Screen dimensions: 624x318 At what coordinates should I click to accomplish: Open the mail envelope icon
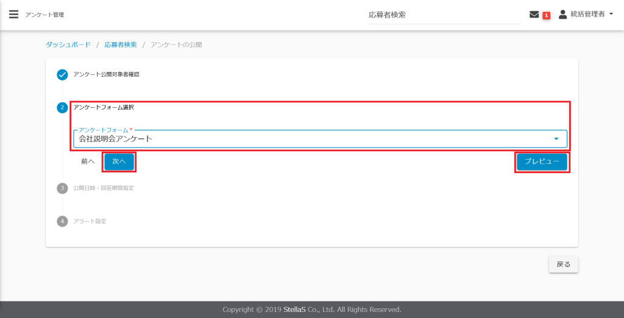pyautogui.click(x=534, y=15)
